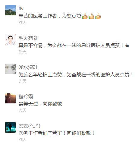The width and height of the screenshot is (138, 145).
Task: Click dark hand emoji after 急诊医护人员点赞
Action: coord(127,46)
